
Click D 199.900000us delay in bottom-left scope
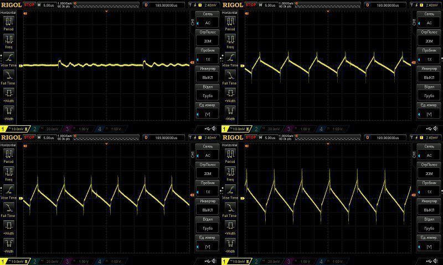(164, 137)
